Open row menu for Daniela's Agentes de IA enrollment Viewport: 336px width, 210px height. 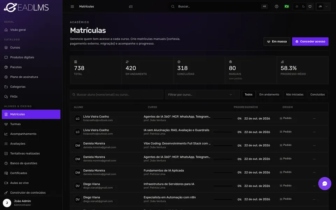(314, 159)
